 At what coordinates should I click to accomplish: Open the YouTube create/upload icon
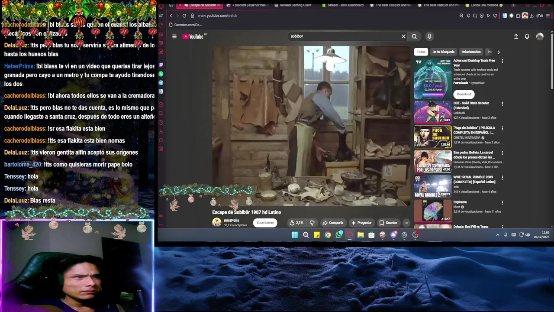click(516, 36)
